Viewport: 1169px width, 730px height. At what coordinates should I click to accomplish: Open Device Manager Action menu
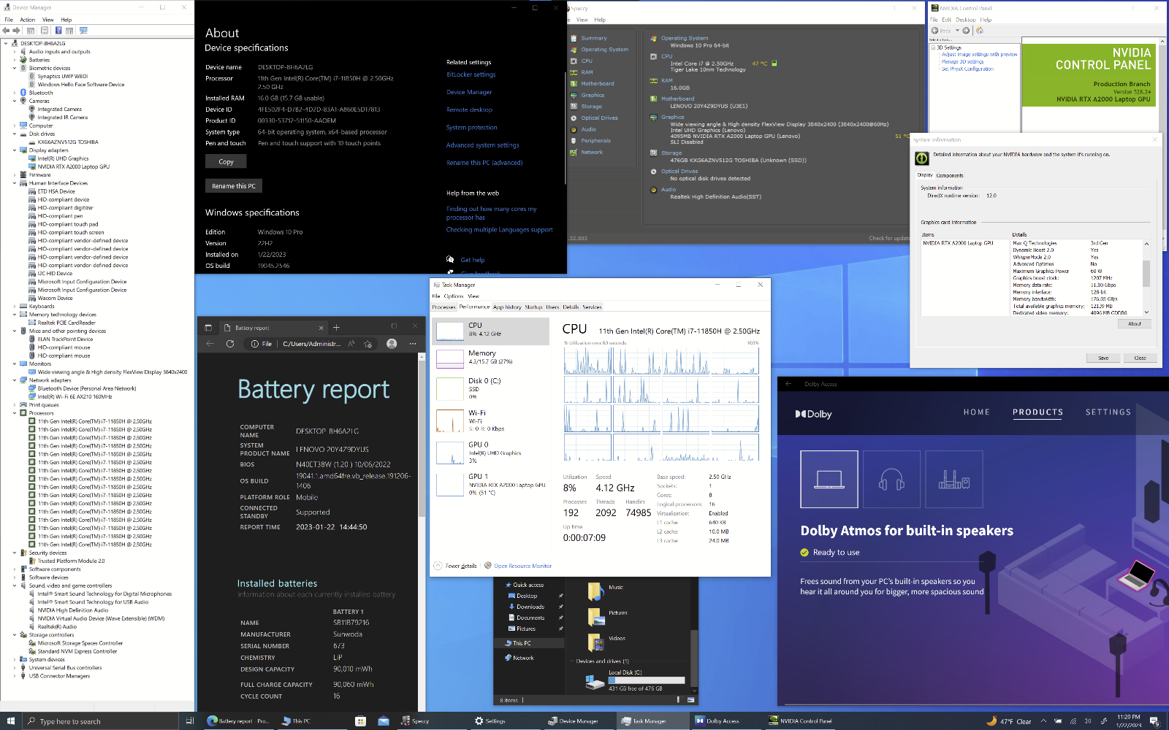coord(28,20)
